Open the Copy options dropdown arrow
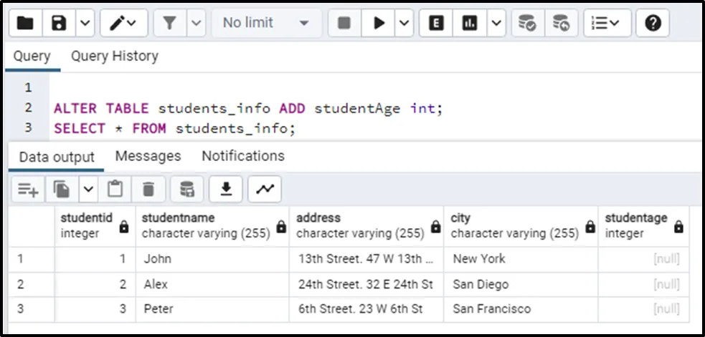The image size is (705, 337). point(88,190)
